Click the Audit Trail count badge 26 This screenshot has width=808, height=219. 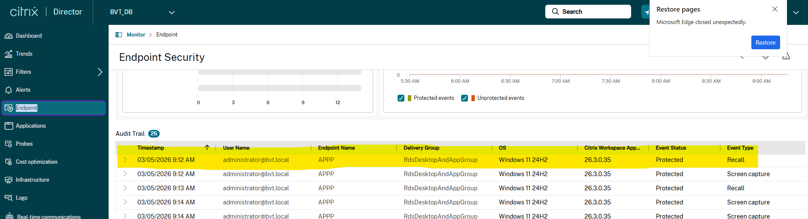point(154,134)
